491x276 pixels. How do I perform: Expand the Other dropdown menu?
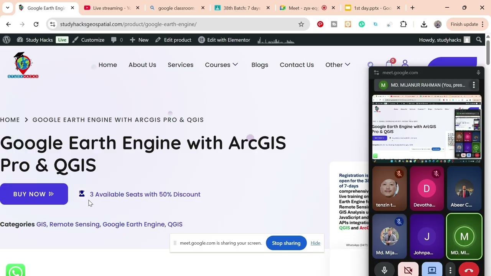[x=338, y=65]
